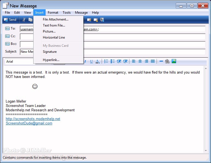Apply bulleted list formatting
Image resolution: width=211 pixels, height=163 pixels.
[x=112, y=62]
